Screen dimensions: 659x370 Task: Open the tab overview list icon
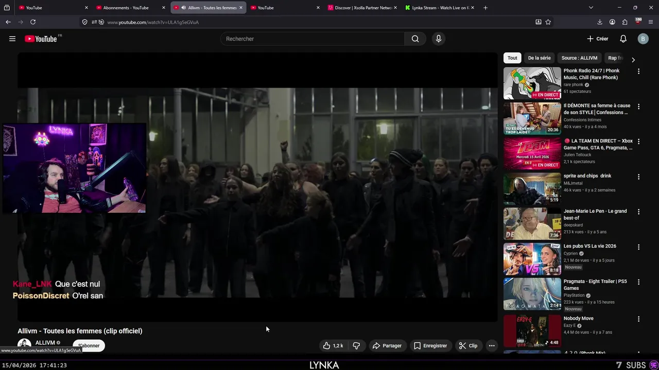(x=7, y=8)
